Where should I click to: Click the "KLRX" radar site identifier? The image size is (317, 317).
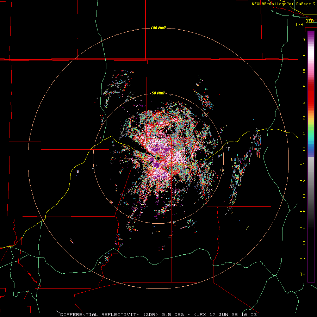(200, 315)
